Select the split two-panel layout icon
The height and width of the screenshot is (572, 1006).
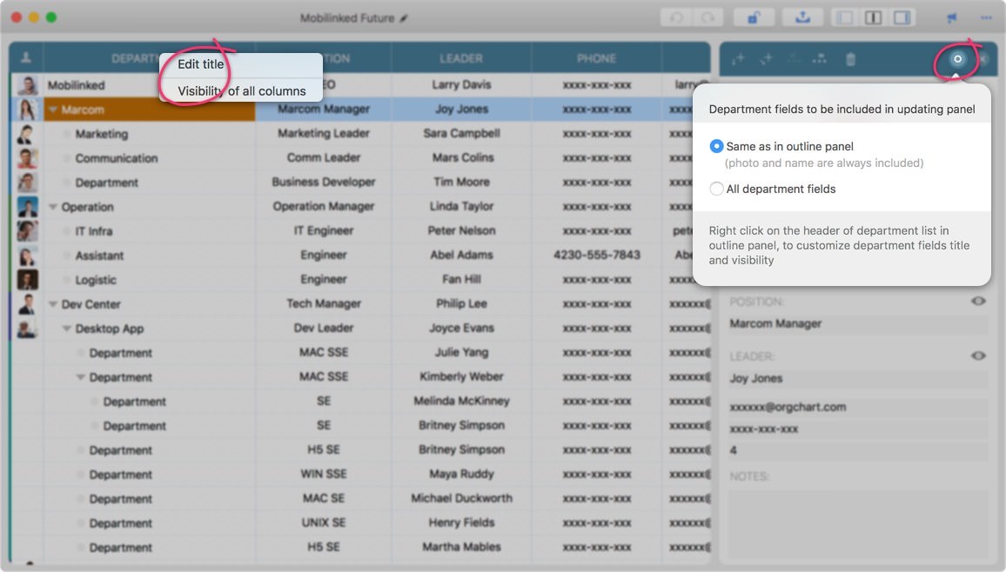click(x=873, y=17)
